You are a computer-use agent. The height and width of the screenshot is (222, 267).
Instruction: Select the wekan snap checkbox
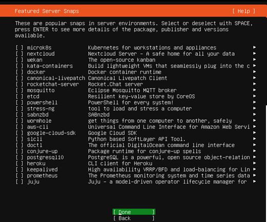[19, 60]
